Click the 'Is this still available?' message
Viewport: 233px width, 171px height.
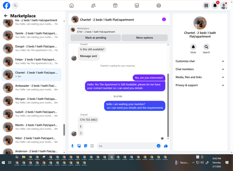pos(92,49)
